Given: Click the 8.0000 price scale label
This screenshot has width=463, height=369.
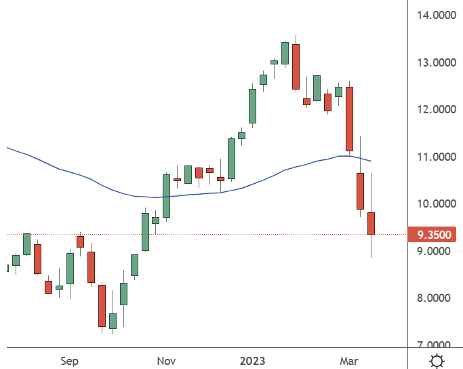Looking at the screenshot, I should (435, 298).
